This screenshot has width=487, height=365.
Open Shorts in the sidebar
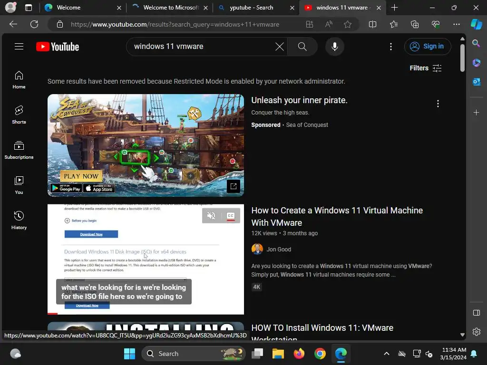point(19,115)
